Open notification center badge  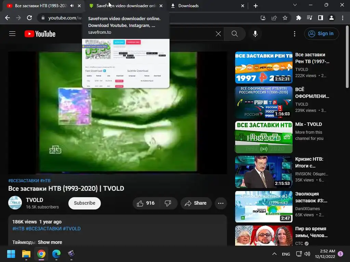(x=340, y=254)
